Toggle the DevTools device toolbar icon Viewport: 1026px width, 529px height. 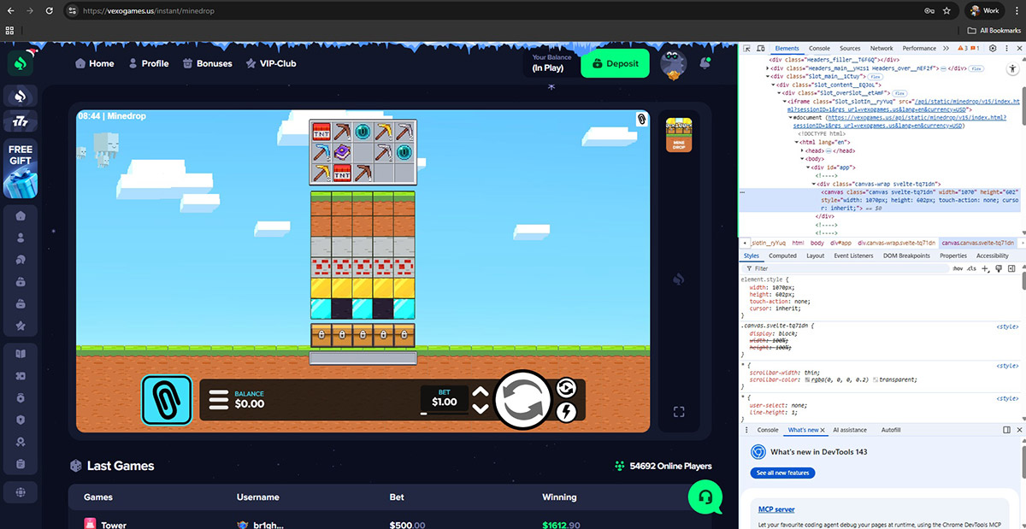[760, 49]
